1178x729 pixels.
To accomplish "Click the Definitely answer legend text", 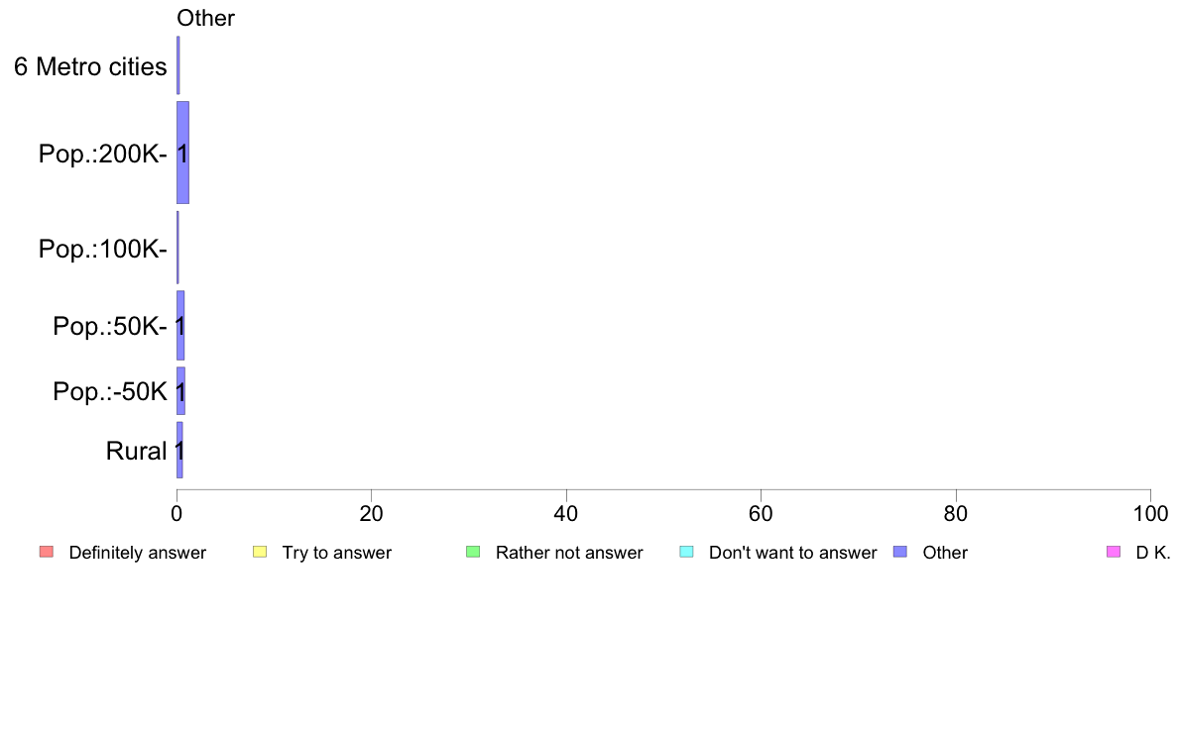I will 138,553.
